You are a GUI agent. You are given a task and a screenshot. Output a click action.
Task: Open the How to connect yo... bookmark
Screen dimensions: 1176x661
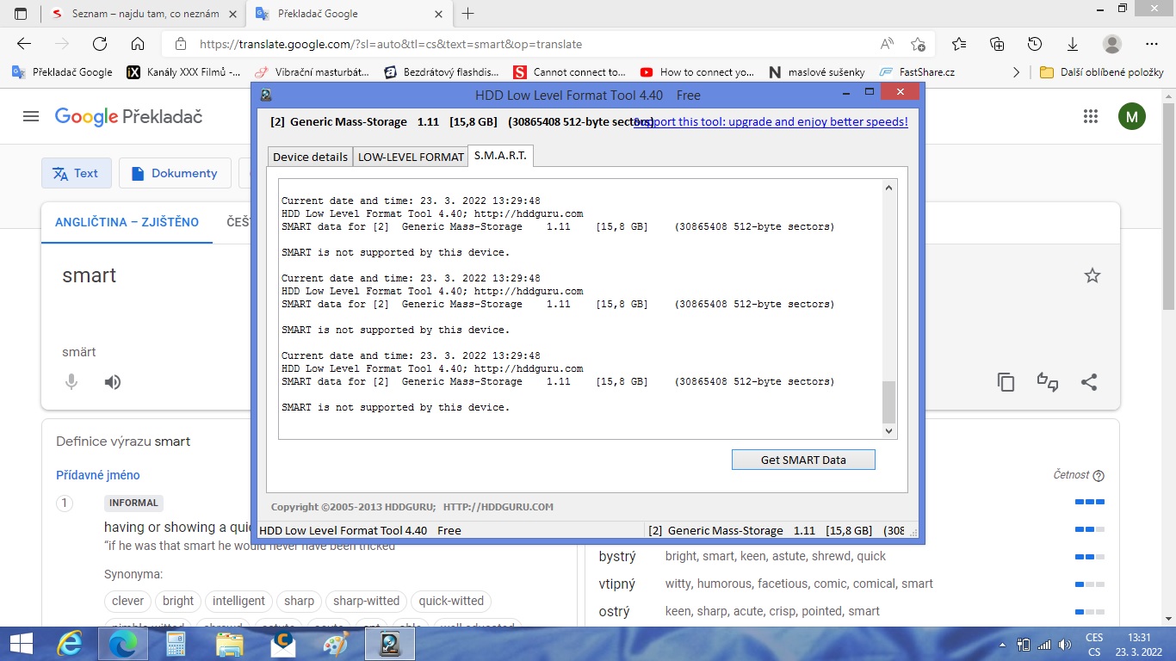(x=696, y=72)
